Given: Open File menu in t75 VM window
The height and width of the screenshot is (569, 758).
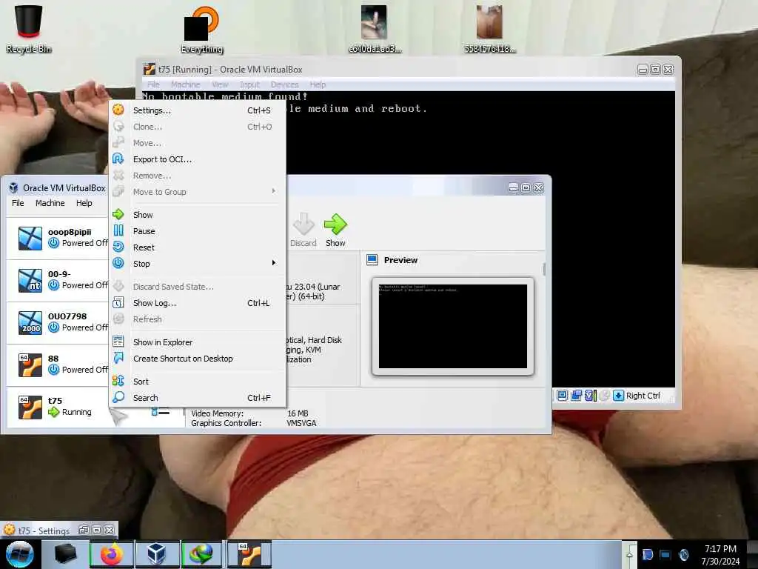Looking at the screenshot, I should point(153,84).
